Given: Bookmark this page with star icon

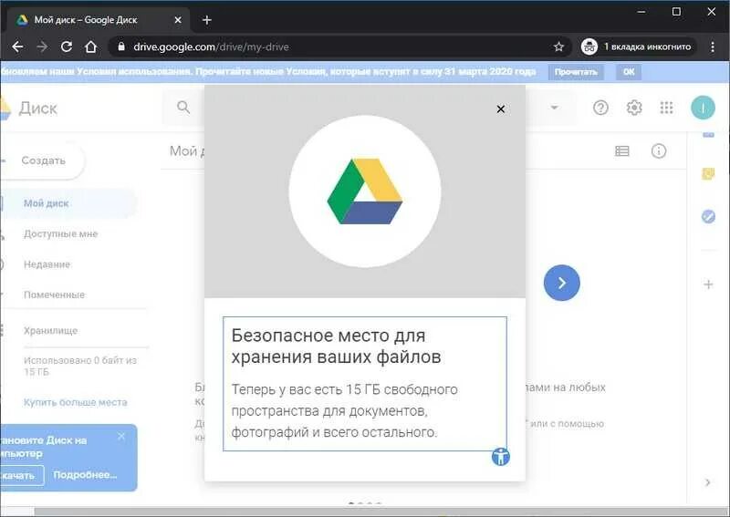Looking at the screenshot, I should tap(558, 47).
